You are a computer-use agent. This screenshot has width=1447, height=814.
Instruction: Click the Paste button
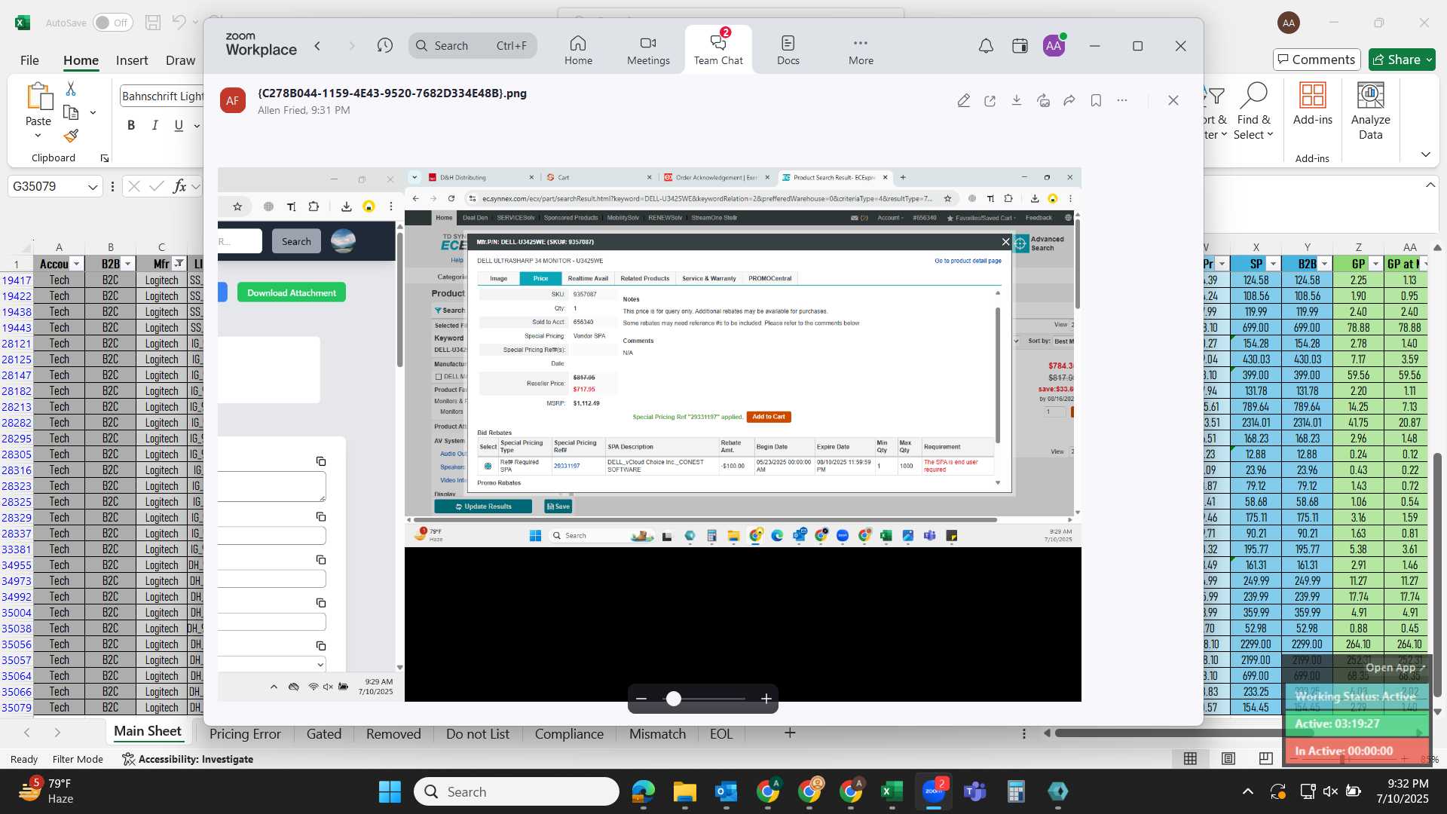point(38,103)
